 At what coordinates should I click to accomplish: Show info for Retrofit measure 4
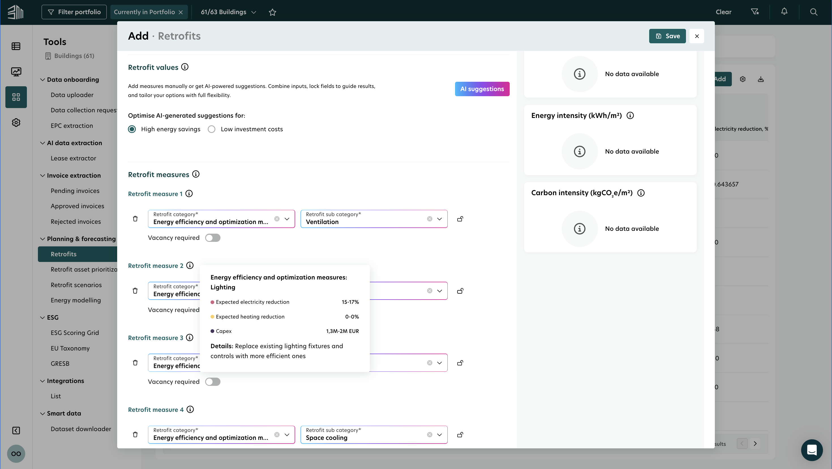pos(190,410)
